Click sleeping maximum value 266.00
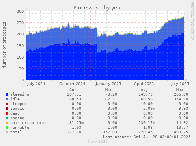Screen dimensions: 196x146 (x=181, y=94)
